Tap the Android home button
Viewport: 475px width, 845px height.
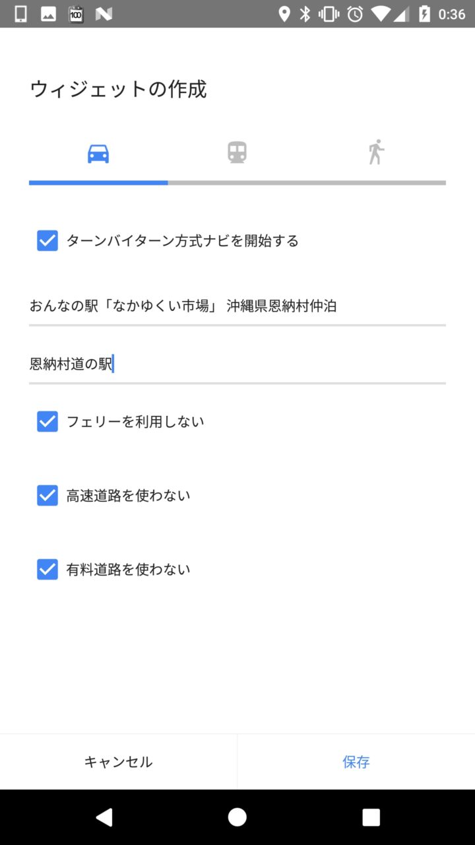pos(237,817)
